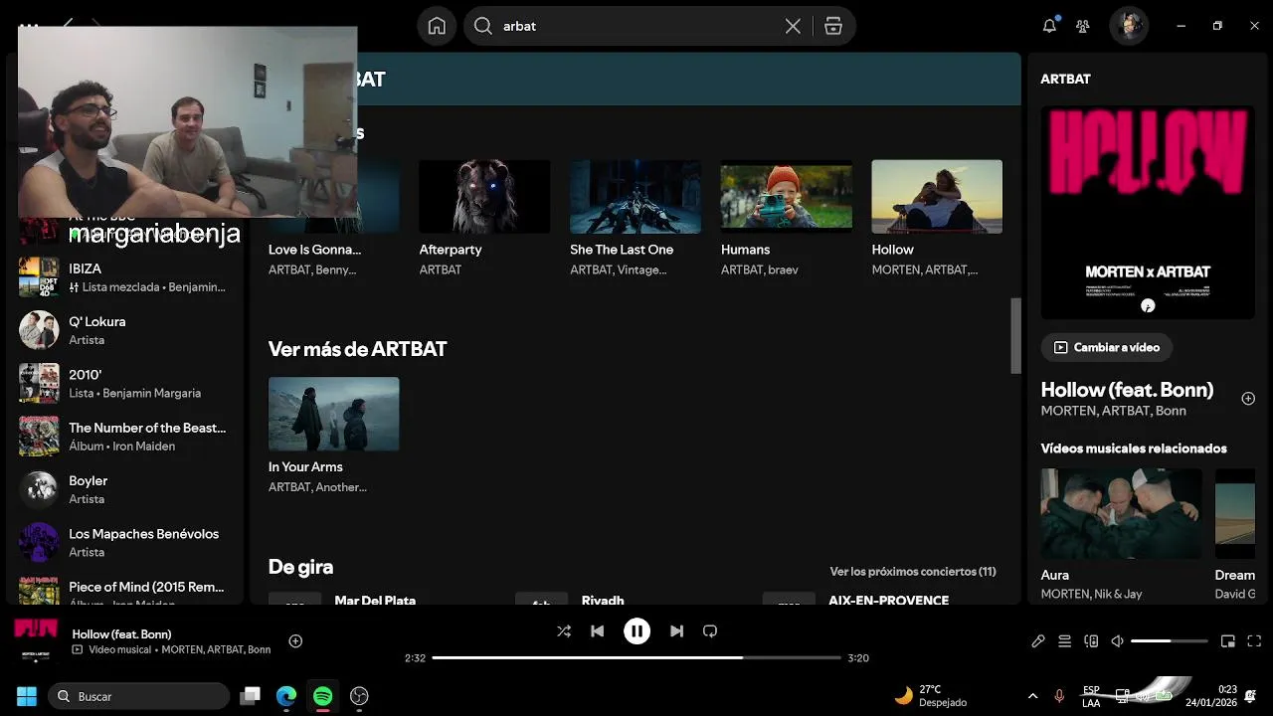Screen dimensions: 1273x716
Task: Click the Spotify taskbar icon
Action: pos(322,696)
